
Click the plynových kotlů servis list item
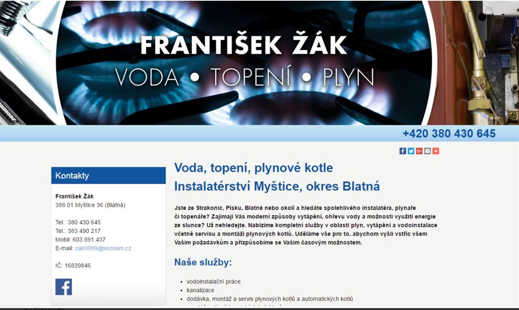point(270,299)
